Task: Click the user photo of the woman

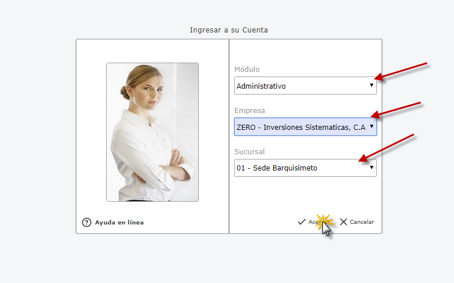Action: point(152,132)
